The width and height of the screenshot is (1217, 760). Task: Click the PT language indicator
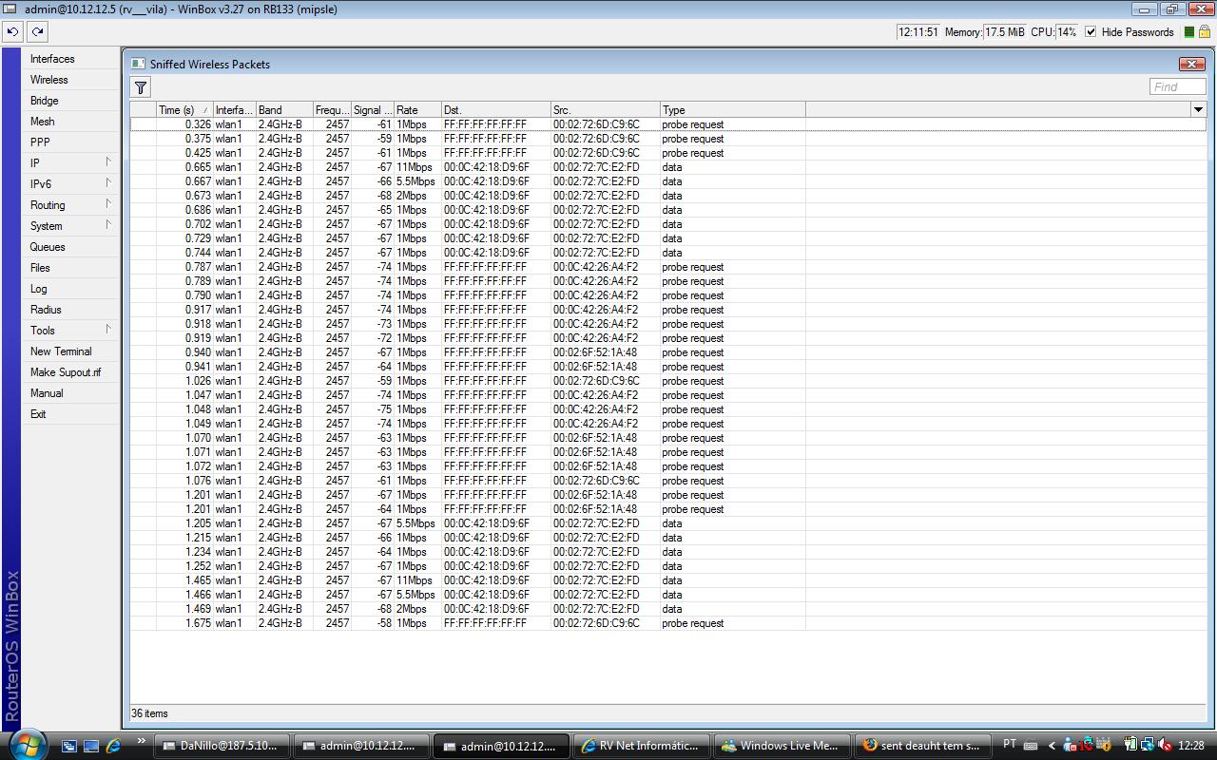point(1010,744)
